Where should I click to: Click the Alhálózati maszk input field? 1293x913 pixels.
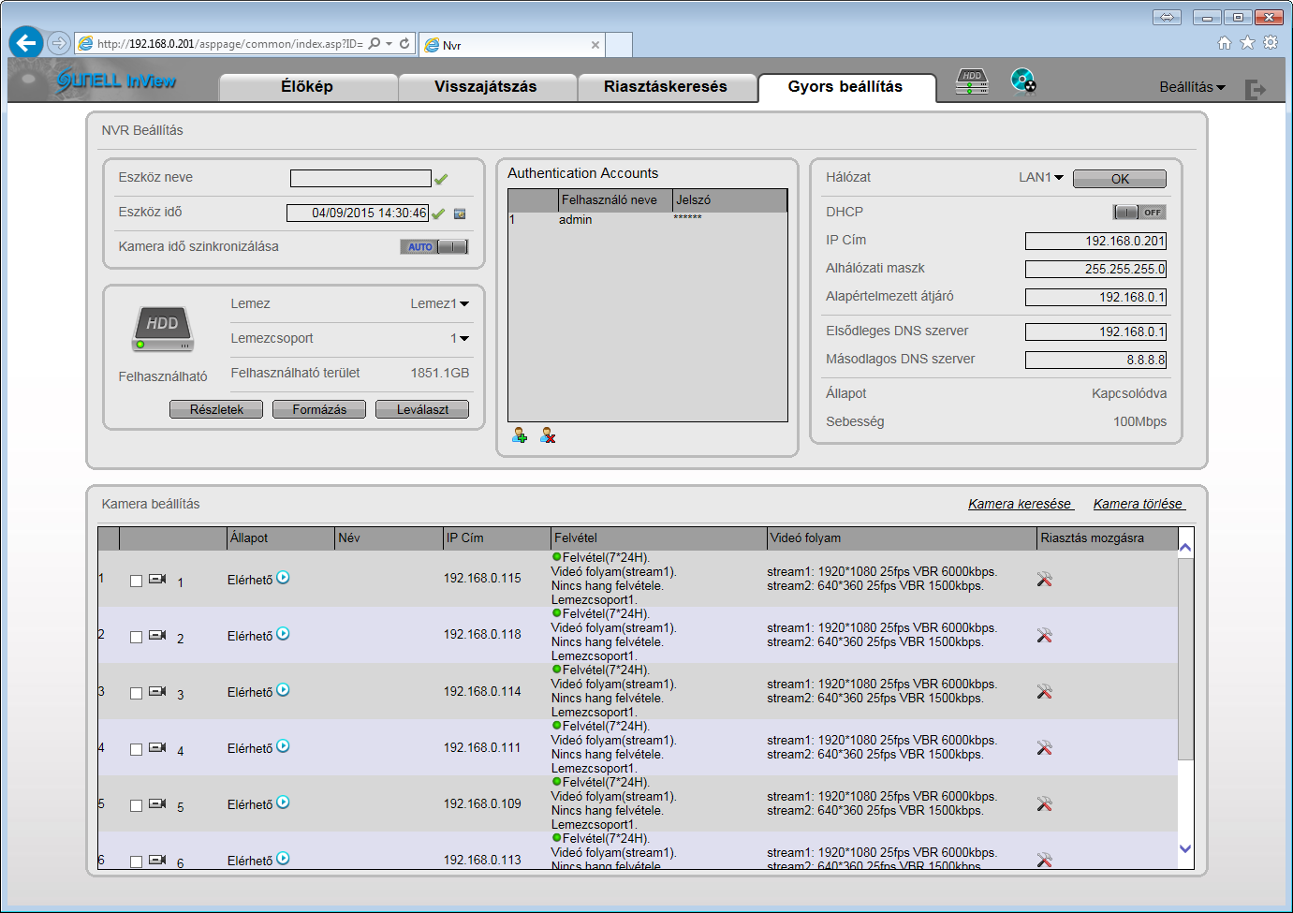pyautogui.click(x=1095, y=269)
